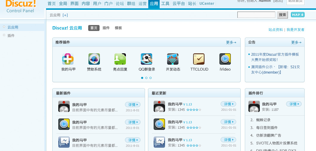Show more announcements via 更多→ in 公告
Screen dimensions: 316x151
pos(296,42)
